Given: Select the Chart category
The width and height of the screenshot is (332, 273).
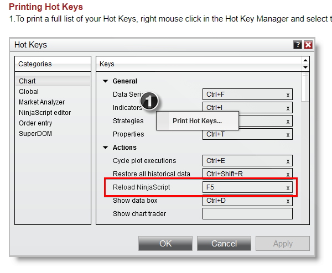Looking at the screenshot, I should coord(28,81).
